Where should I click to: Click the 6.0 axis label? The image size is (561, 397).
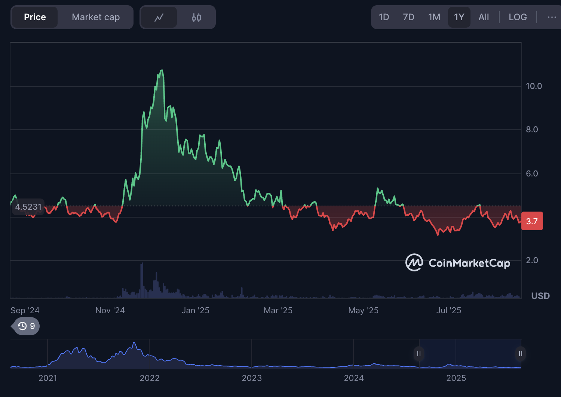point(532,173)
